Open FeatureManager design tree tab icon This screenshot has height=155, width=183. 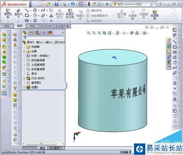tap(25, 33)
